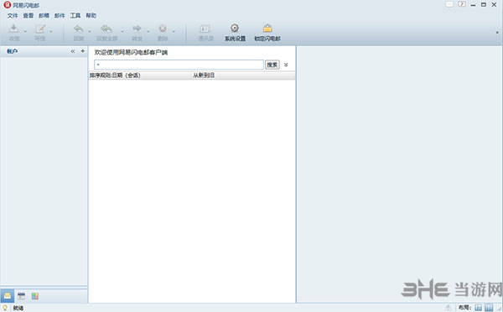Expand the 写信 dropdown arrow
The height and width of the screenshot is (312, 503).
[51, 32]
